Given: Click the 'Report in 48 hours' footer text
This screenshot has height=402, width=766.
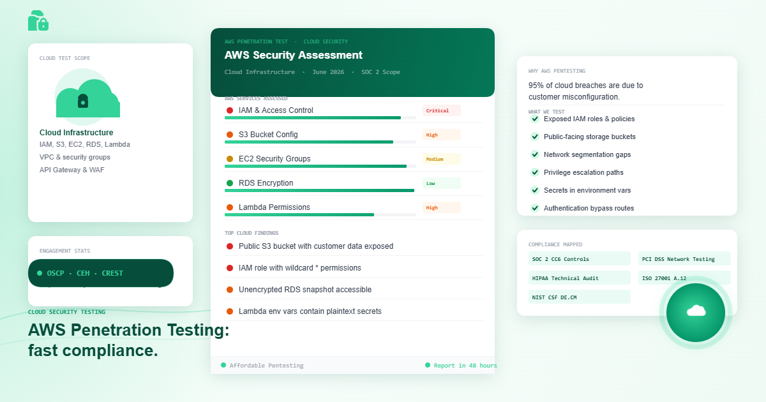Looking at the screenshot, I should 465,366.
